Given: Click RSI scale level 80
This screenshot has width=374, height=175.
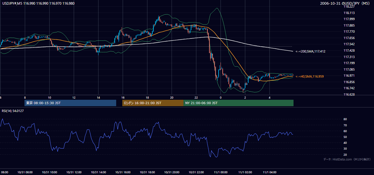Looking at the screenshot, I should 345,119.
